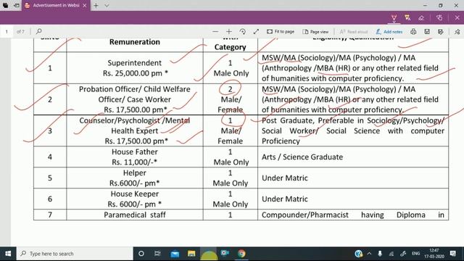Click the 'Superintendent' cell text
The height and width of the screenshot is (261, 464).
(135, 63)
